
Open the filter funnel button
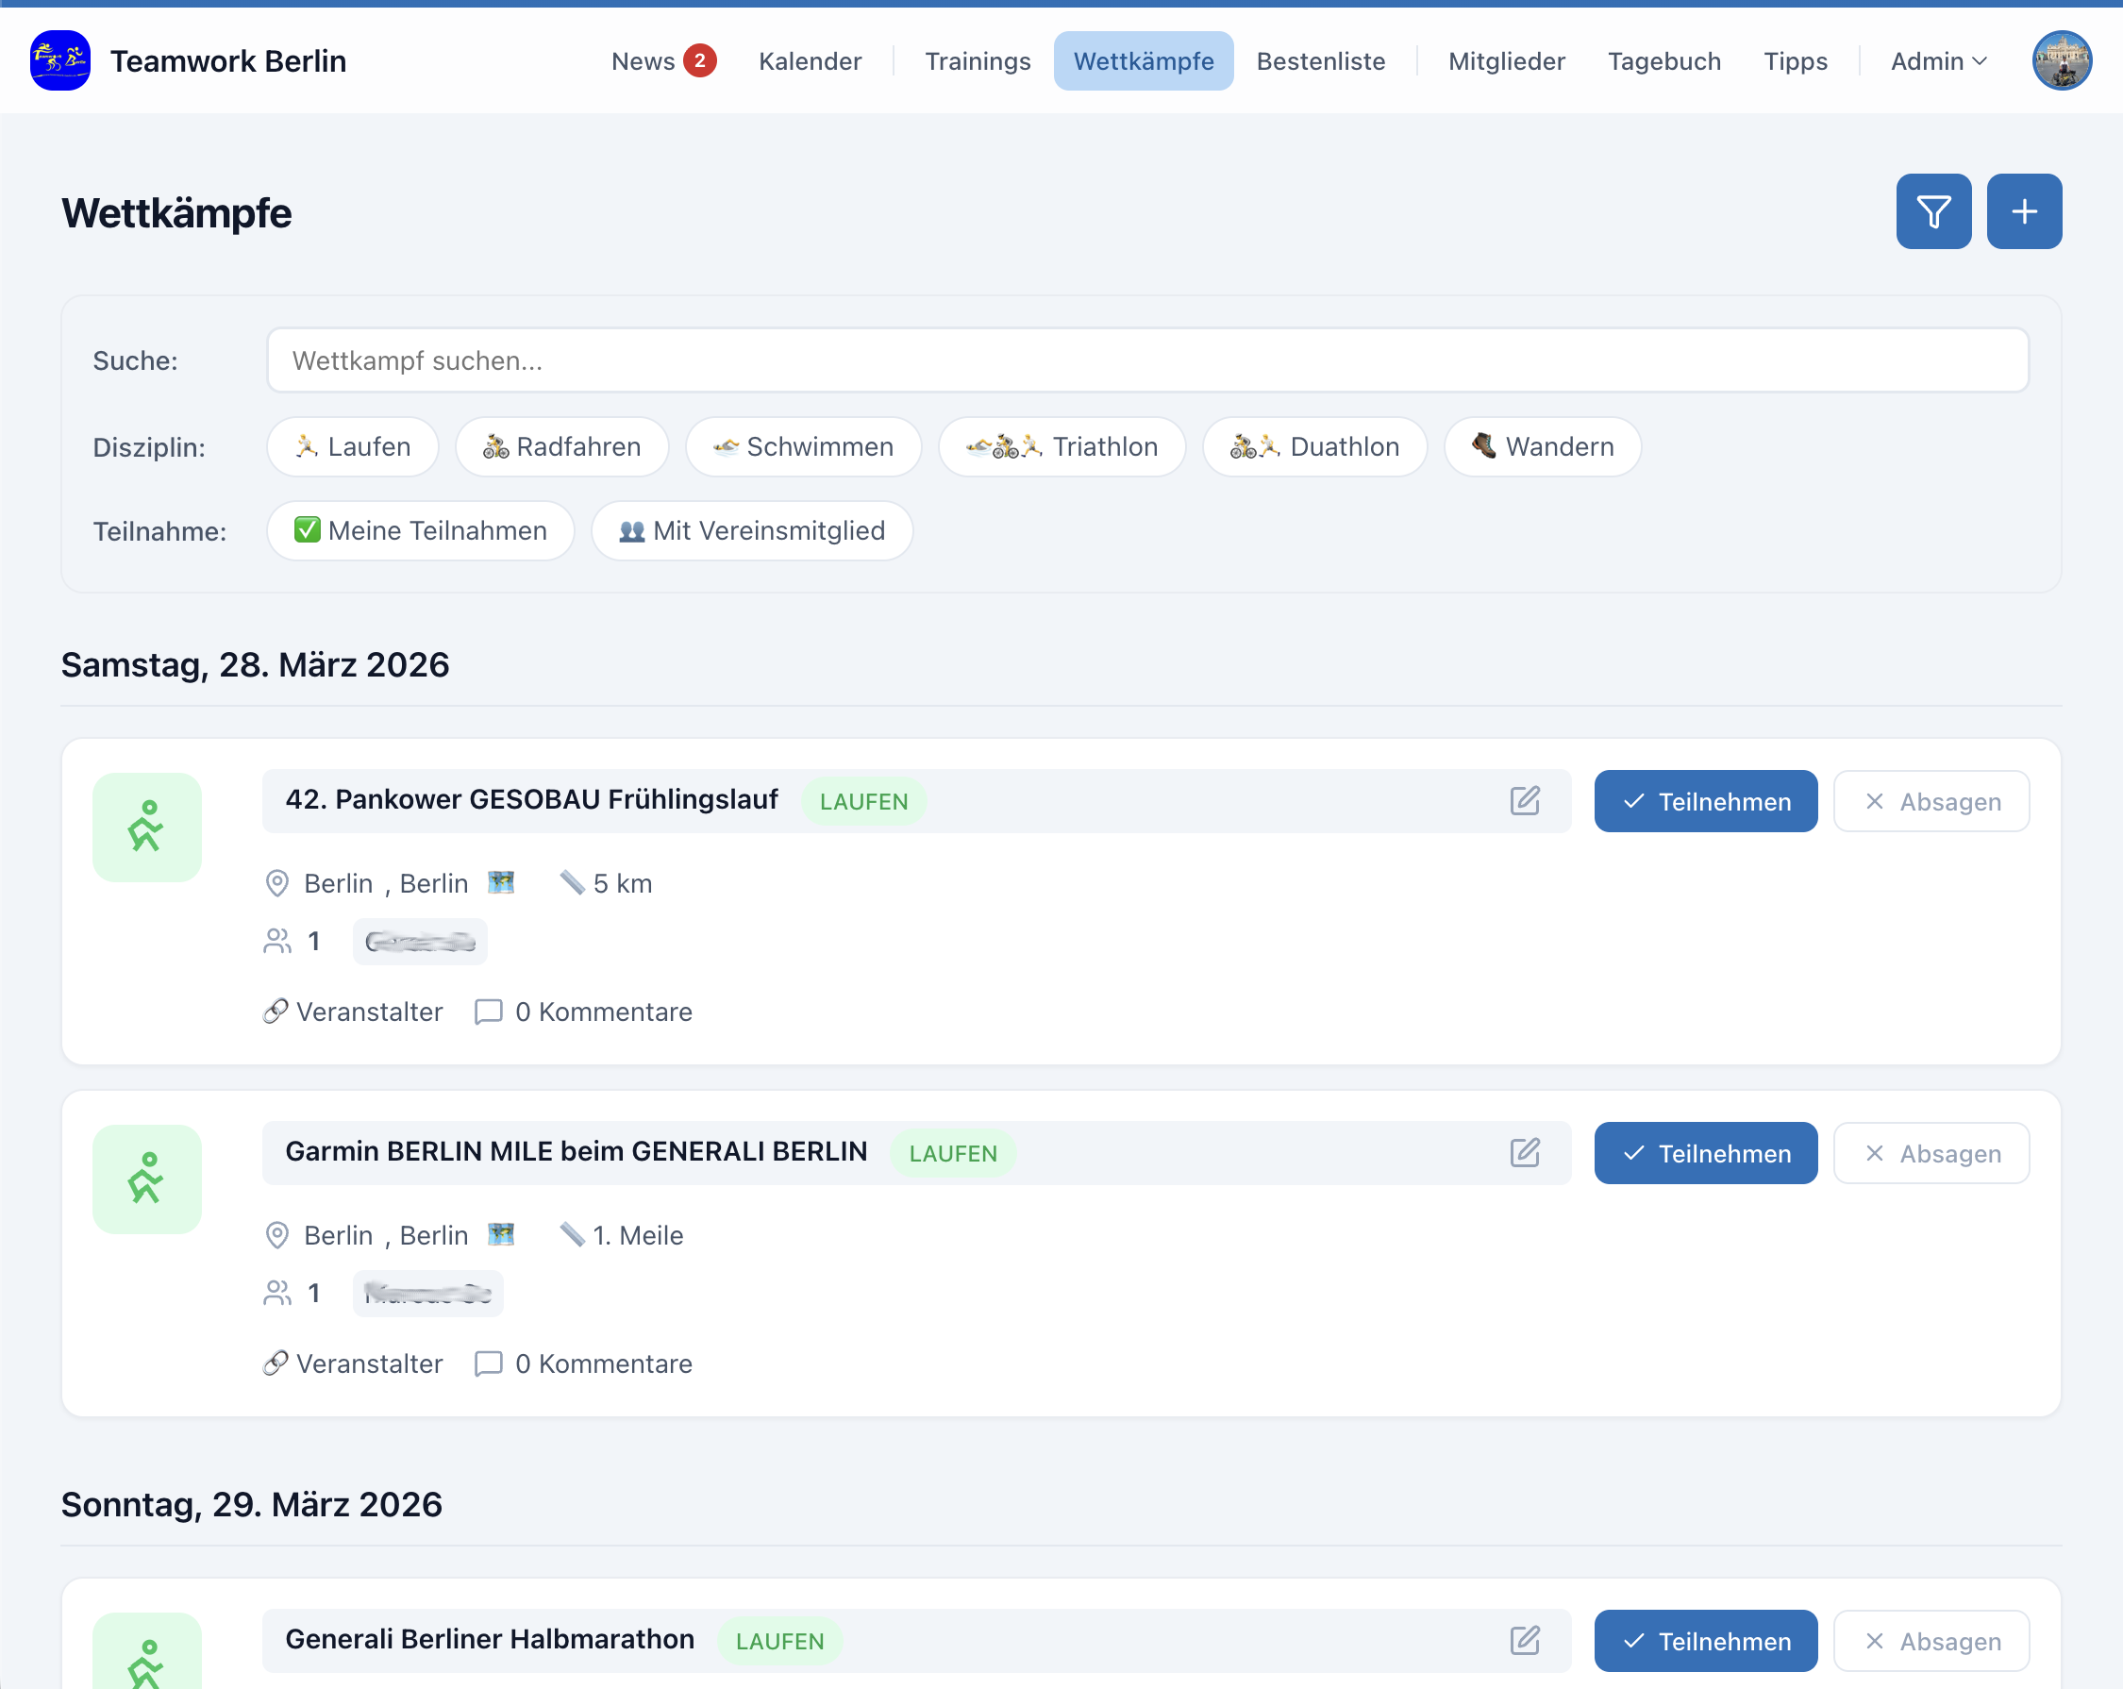point(1933,211)
